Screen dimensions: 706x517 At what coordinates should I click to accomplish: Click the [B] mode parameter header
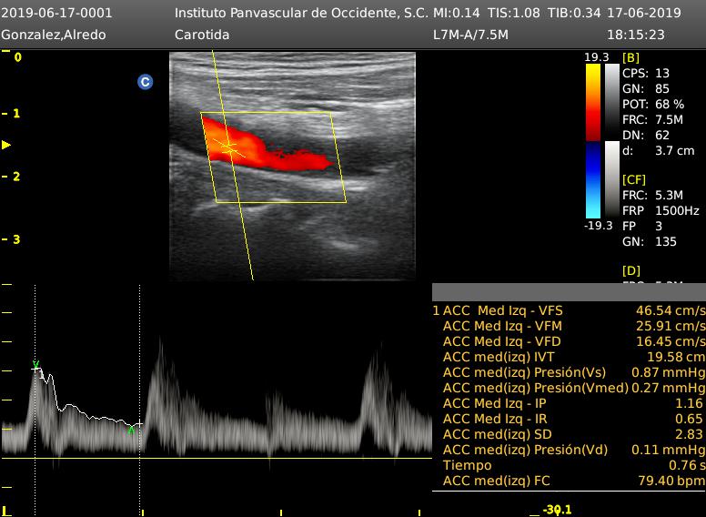[x=630, y=57]
